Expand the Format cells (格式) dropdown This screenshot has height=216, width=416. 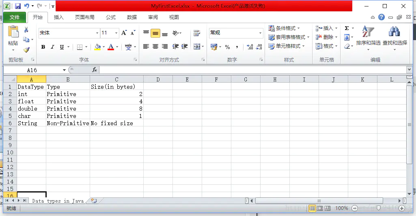tap(336, 46)
